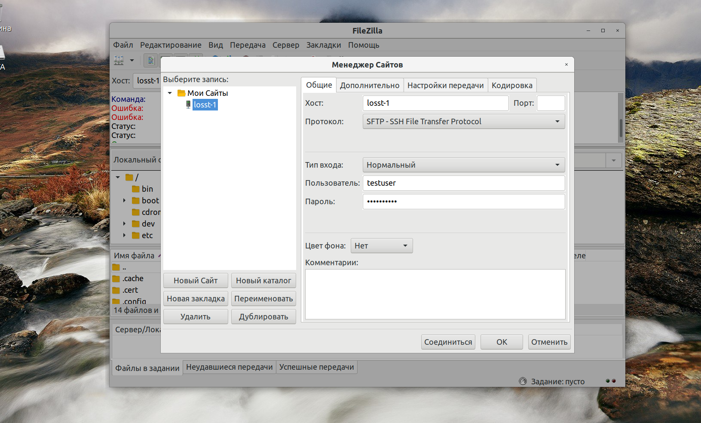701x423 pixels.
Task: Close the Менеджер Сайтов dialog
Action: point(566,64)
